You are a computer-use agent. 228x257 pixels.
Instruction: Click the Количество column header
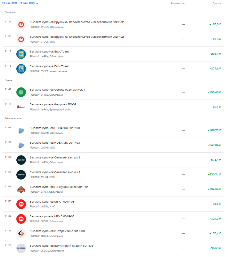178,3
